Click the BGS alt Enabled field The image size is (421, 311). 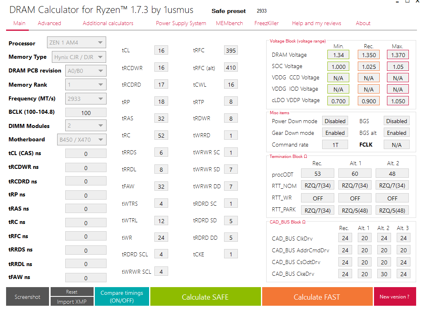coord(397,133)
